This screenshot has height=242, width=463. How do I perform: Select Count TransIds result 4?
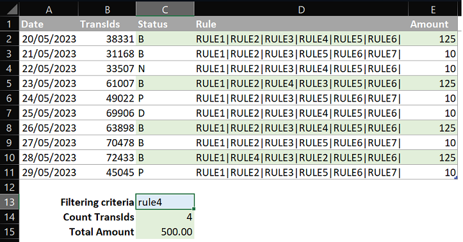point(165,217)
